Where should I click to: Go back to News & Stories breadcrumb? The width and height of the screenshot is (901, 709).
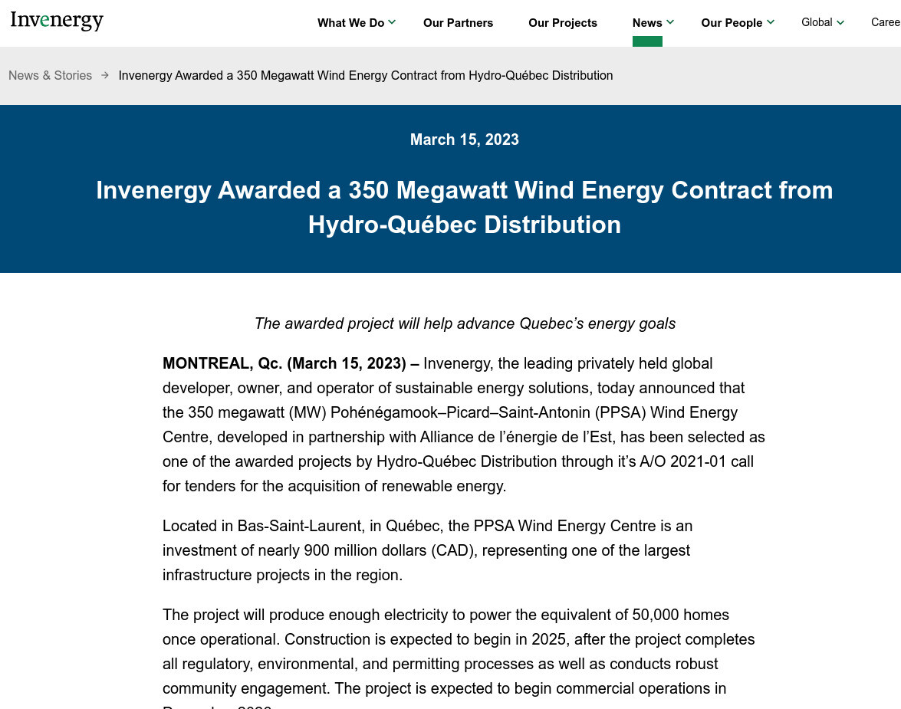50,75
